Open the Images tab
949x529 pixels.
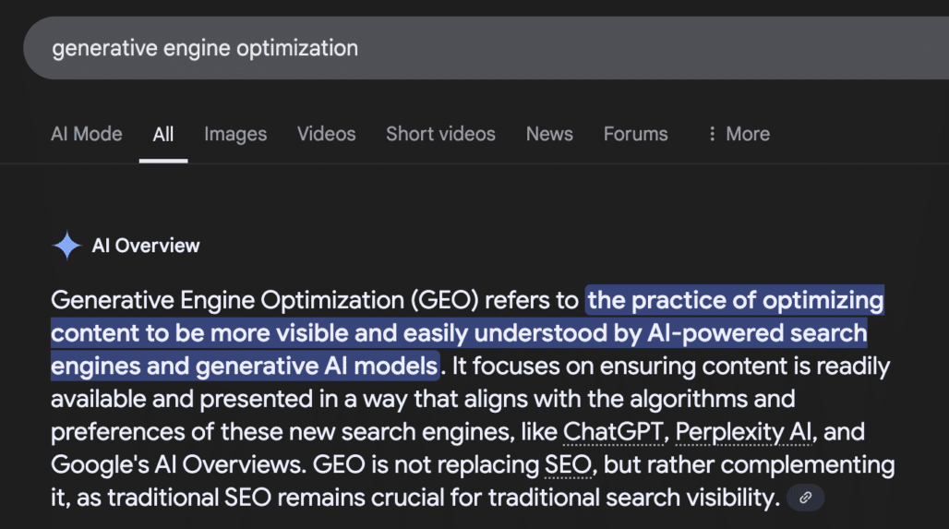[x=235, y=134]
